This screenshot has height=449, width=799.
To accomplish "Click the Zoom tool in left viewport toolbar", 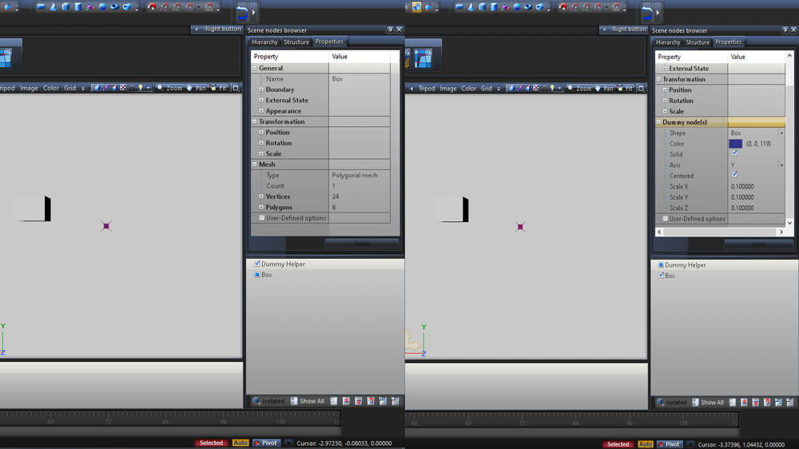I will (x=169, y=88).
